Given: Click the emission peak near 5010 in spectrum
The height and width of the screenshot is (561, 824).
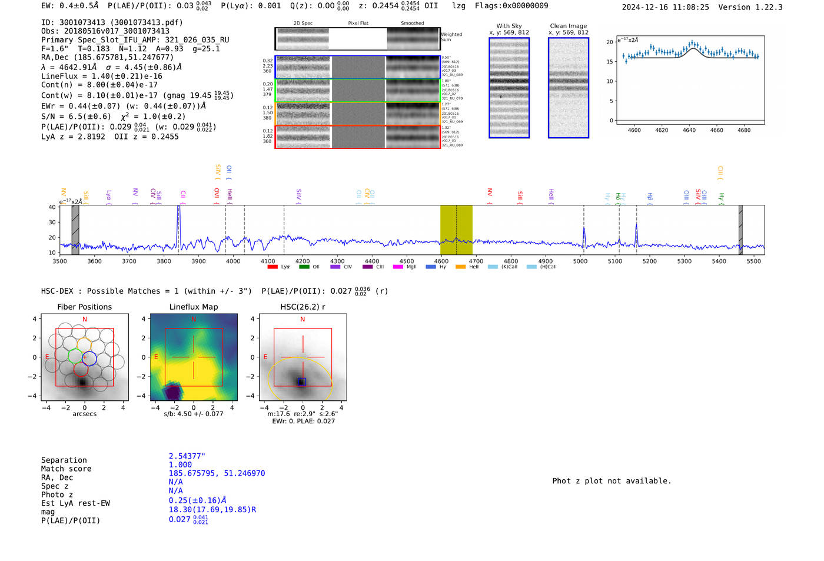Looking at the screenshot, I should pyautogui.click(x=584, y=237).
